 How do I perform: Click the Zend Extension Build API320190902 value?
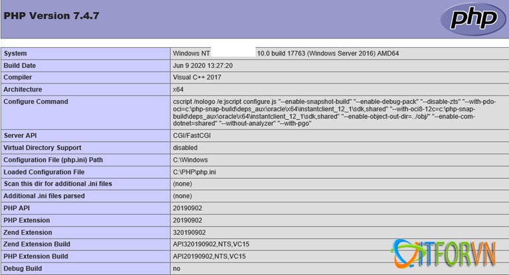(x=211, y=245)
